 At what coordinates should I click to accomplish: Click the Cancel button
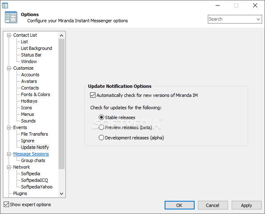point(213,205)
